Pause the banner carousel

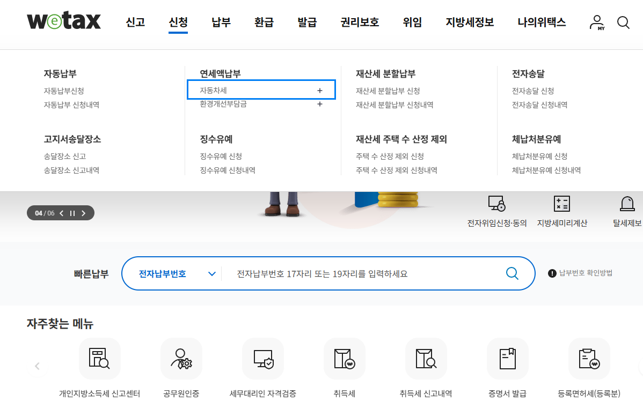coord(72,213)
